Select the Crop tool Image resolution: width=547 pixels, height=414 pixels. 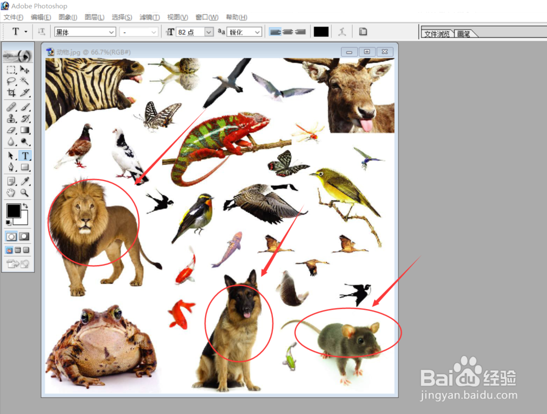pyautogui.click(x=11, y=93)
